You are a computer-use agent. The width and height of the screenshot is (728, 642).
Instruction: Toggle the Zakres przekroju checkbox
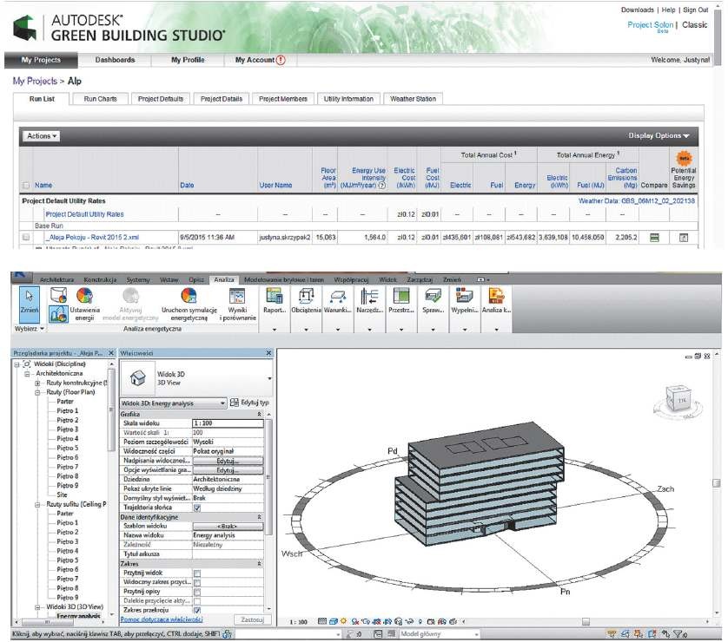click(x=197, y=611)
